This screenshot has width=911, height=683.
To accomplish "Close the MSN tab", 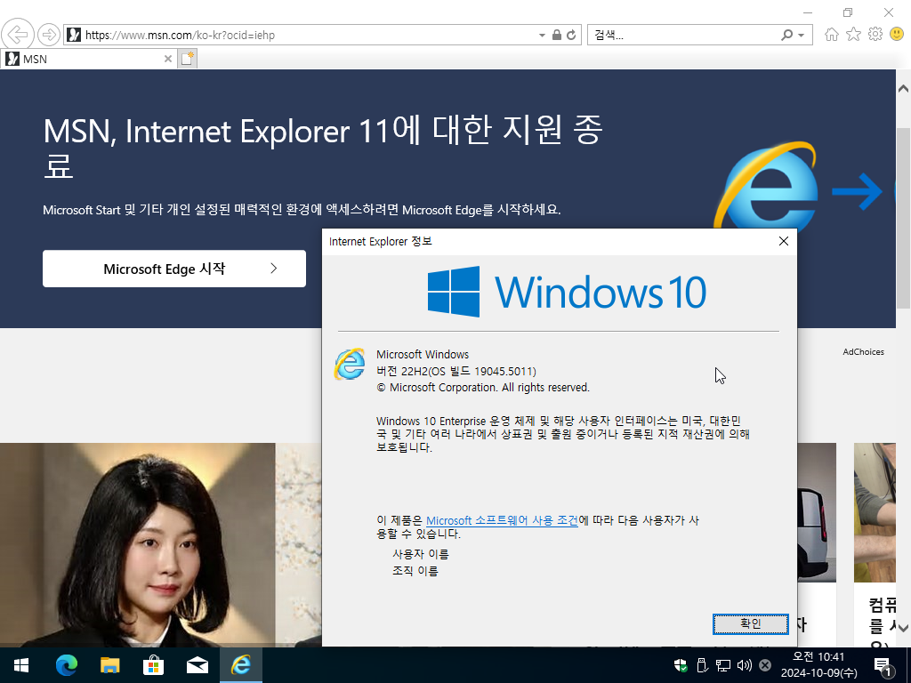I will coord(168,59).
